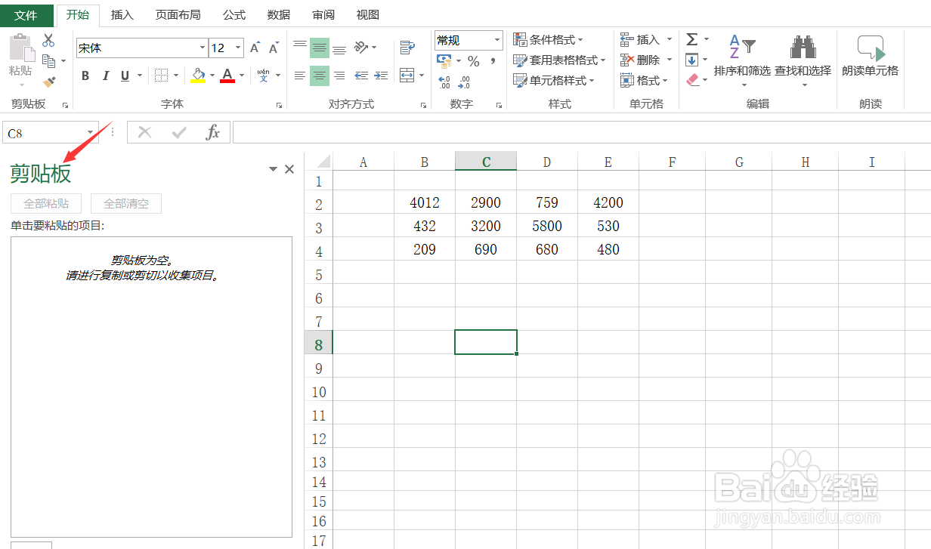Increase decimal places
The width and height of the screenshot is (931, 549).
pos(444,82)
